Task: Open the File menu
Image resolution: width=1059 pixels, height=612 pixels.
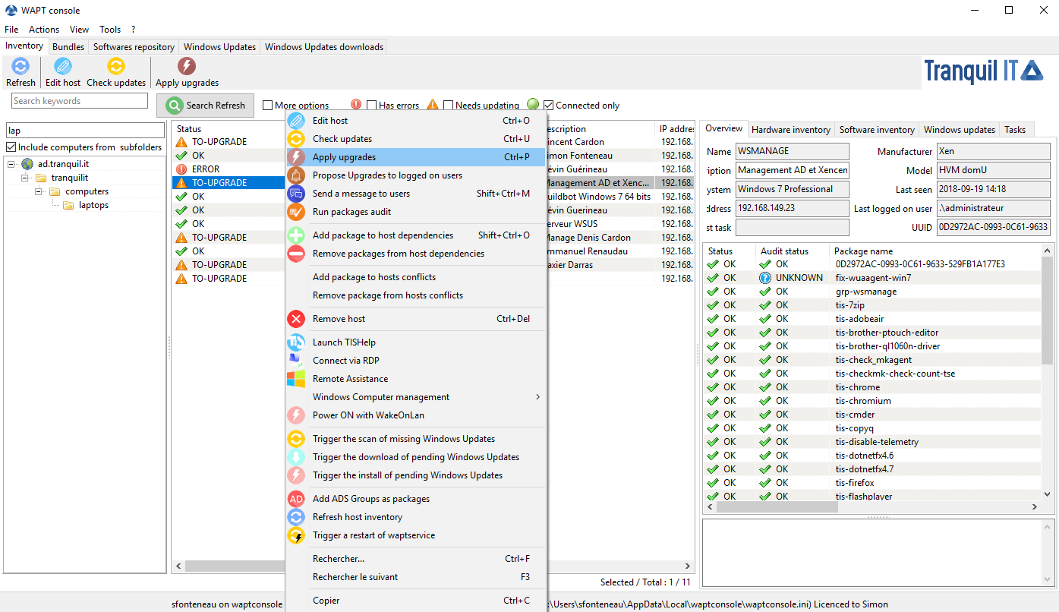Action: [11, 30]
